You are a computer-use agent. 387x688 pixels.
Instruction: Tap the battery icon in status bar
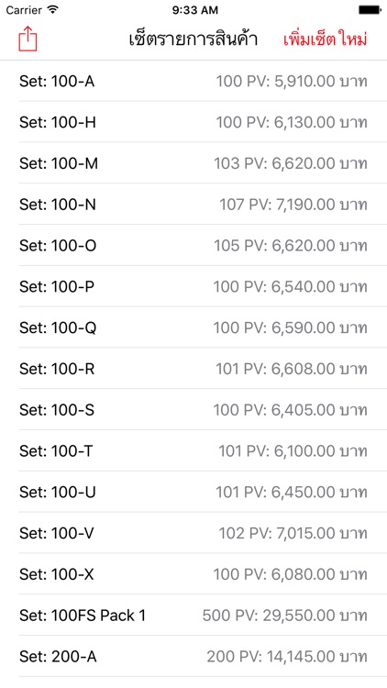tap(370, 10)
